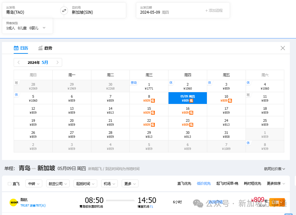Choose May 14 priced ¥813
This screenshot has height=215, width=296.
pyautogui.click(x=110, y=110)
